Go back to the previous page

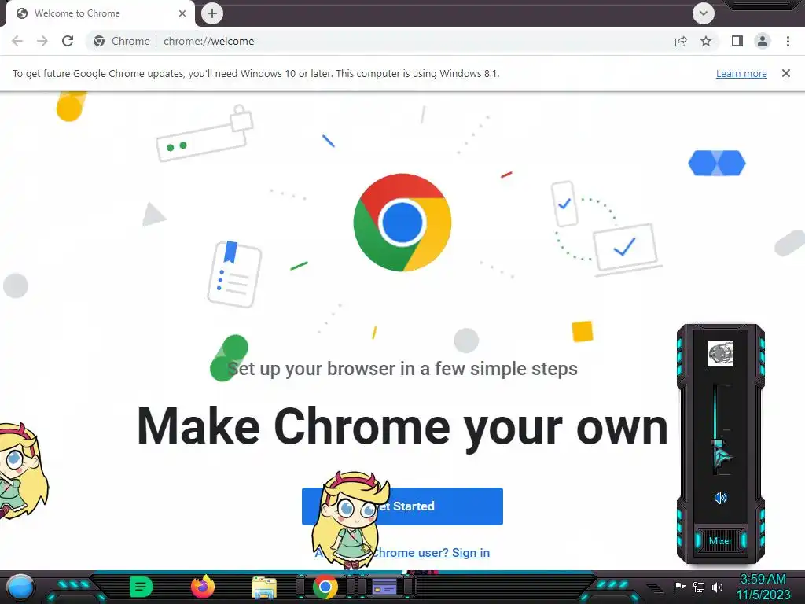tap(17, 41)
